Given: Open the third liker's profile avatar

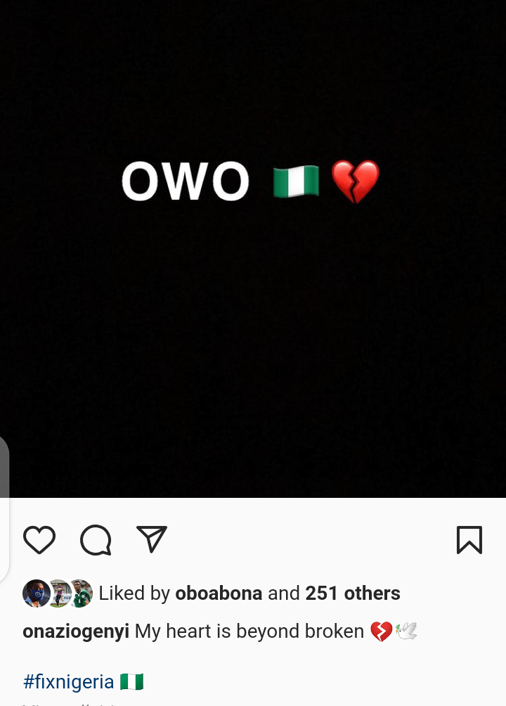Looking at the screenshot, I should click(x=79, y=593).
